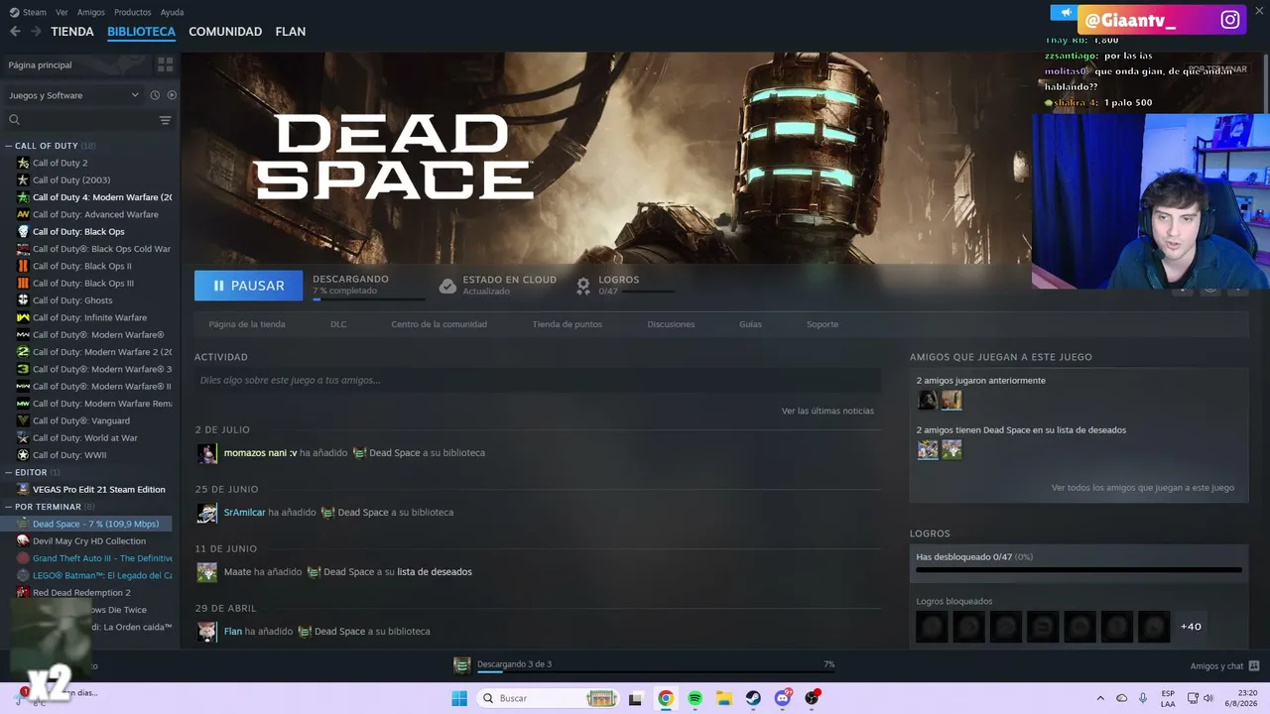Viewport: 1270px width, 714px height.
Task: Collapse the CALL OF DUTY category
Action: click(8, 146)
